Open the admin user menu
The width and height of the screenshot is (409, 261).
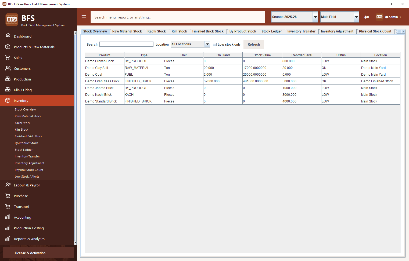[393, 17]
